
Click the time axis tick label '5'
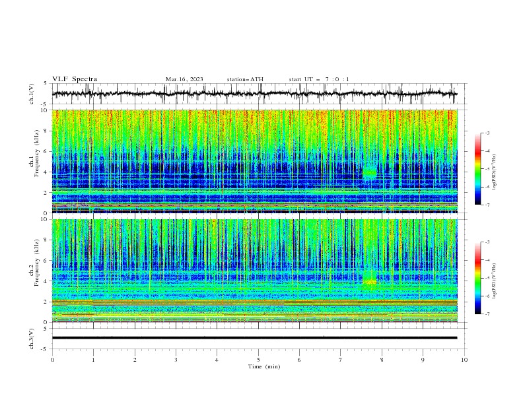tap(258, 360)
